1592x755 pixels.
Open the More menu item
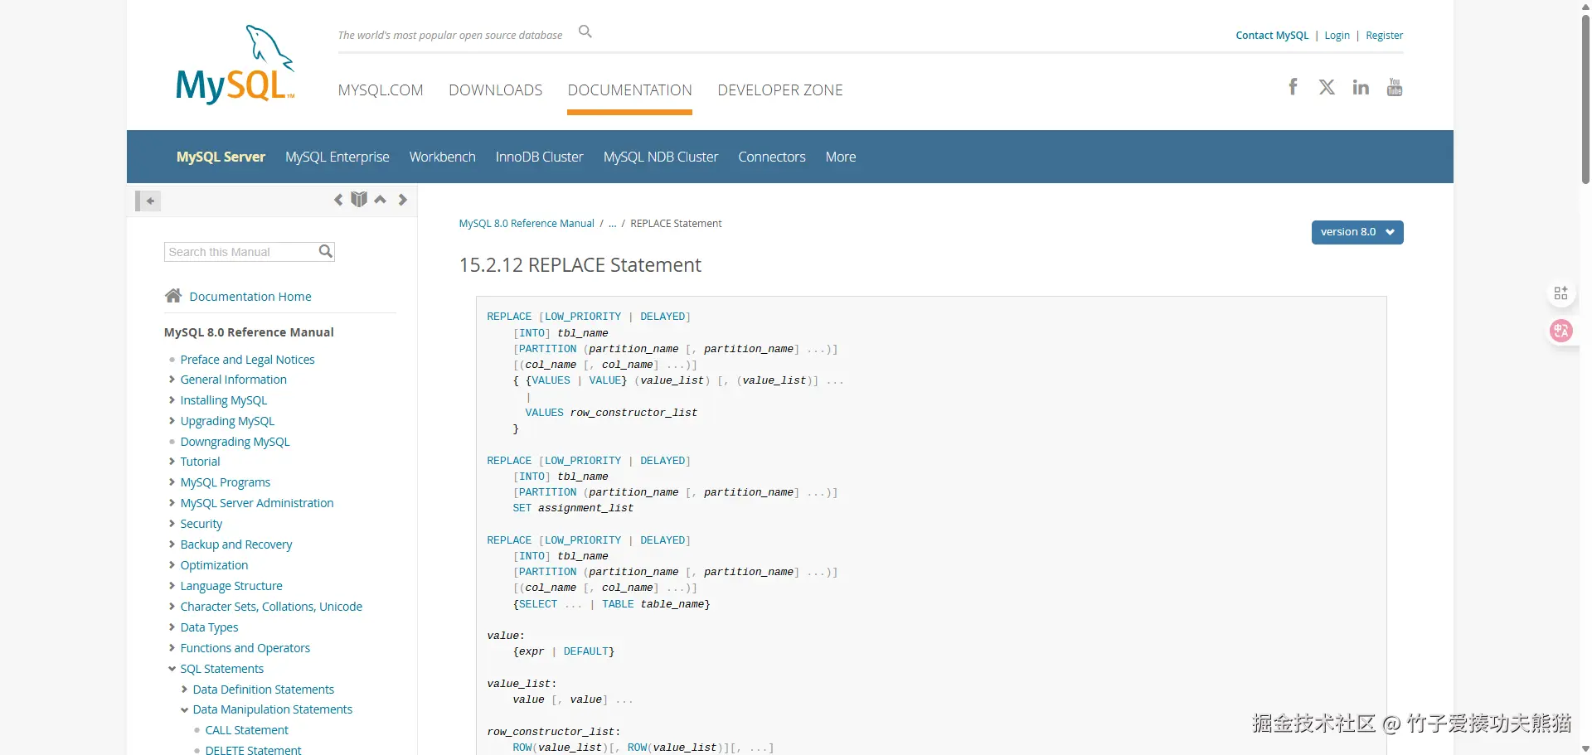(x=840, y=157)
